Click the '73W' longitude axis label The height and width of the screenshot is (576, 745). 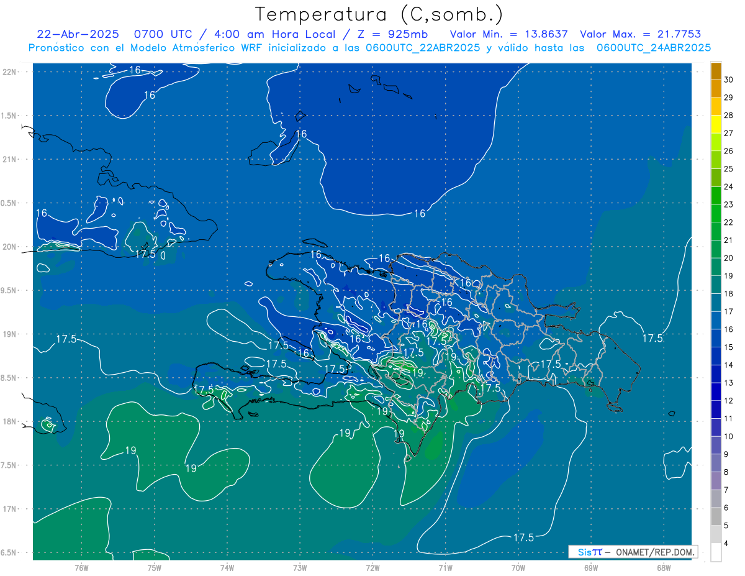(x=300, y=568)
